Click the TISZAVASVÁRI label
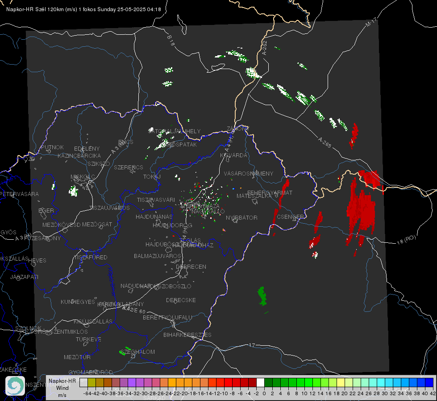This screenshot has width=437, height=401. [x=156, y=200]
